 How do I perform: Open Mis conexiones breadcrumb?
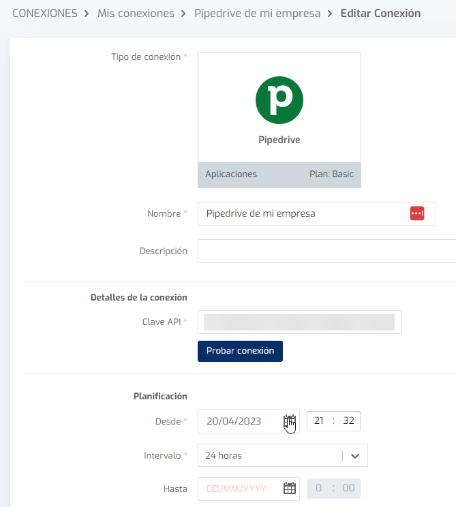tap(136, 13)
